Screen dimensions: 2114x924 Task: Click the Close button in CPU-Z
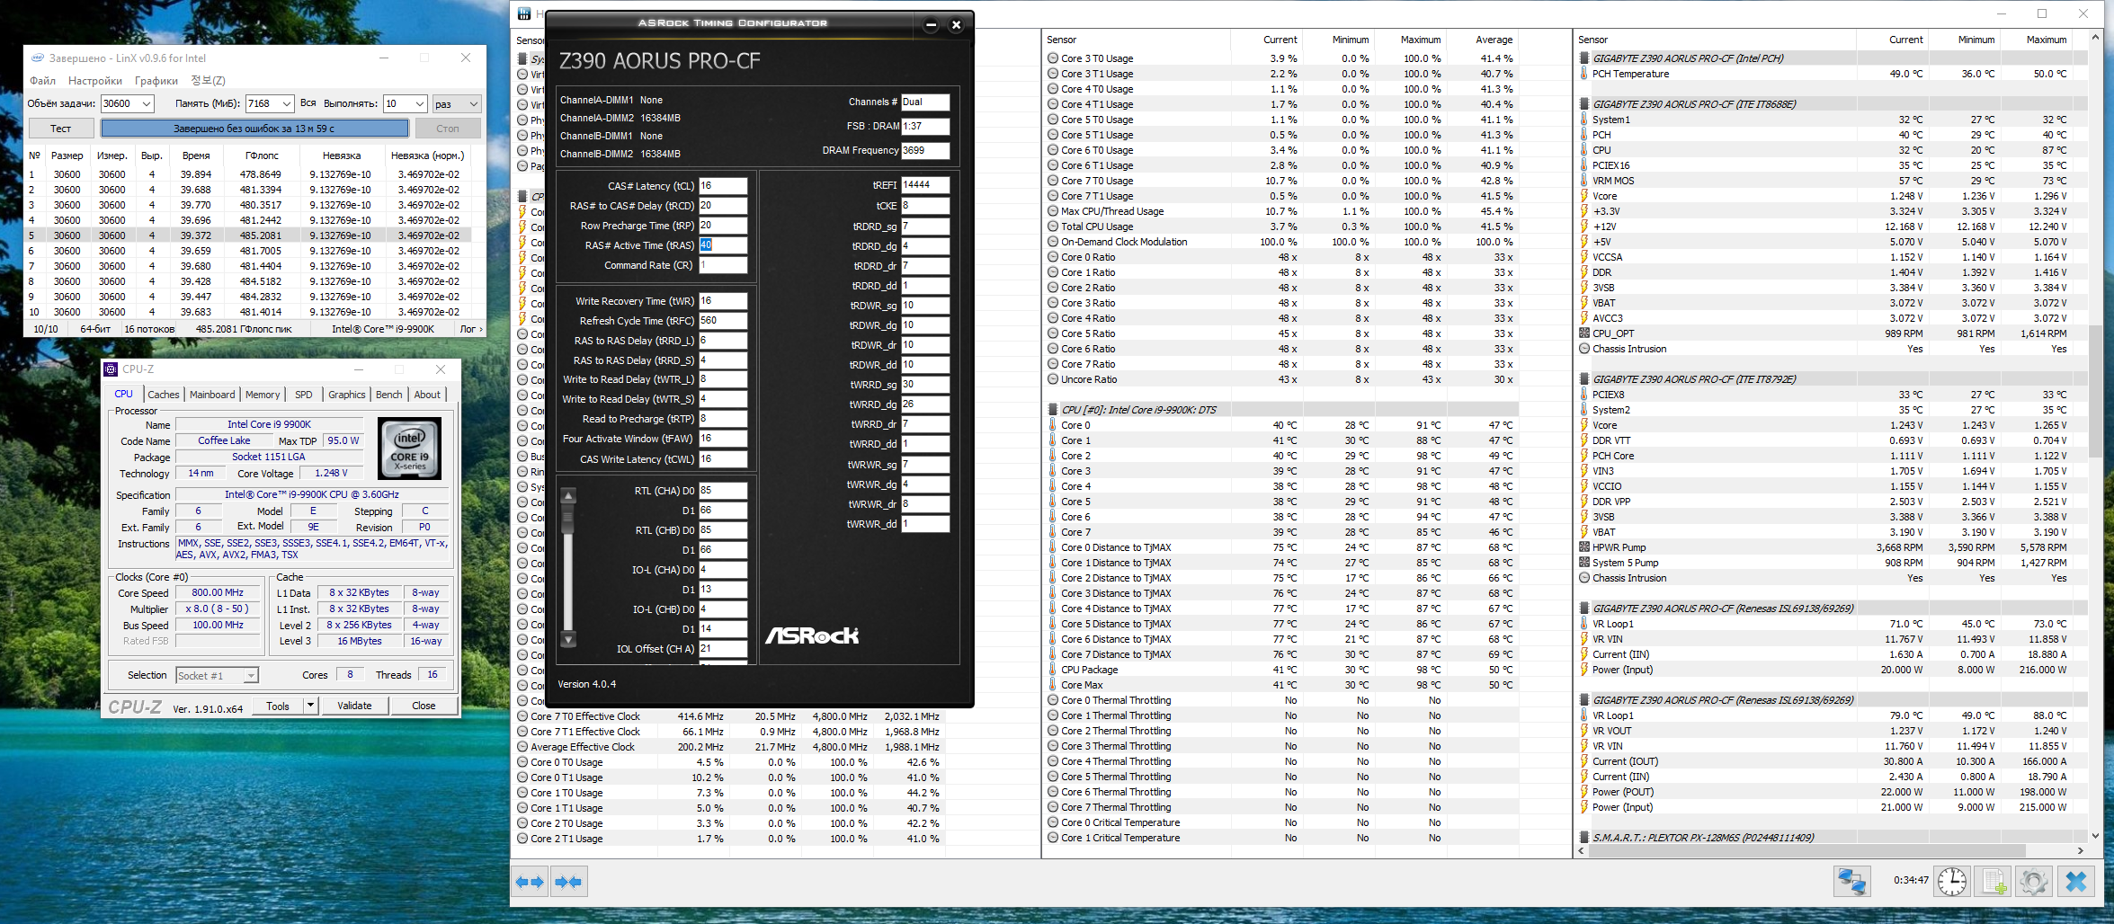point(424,706)
